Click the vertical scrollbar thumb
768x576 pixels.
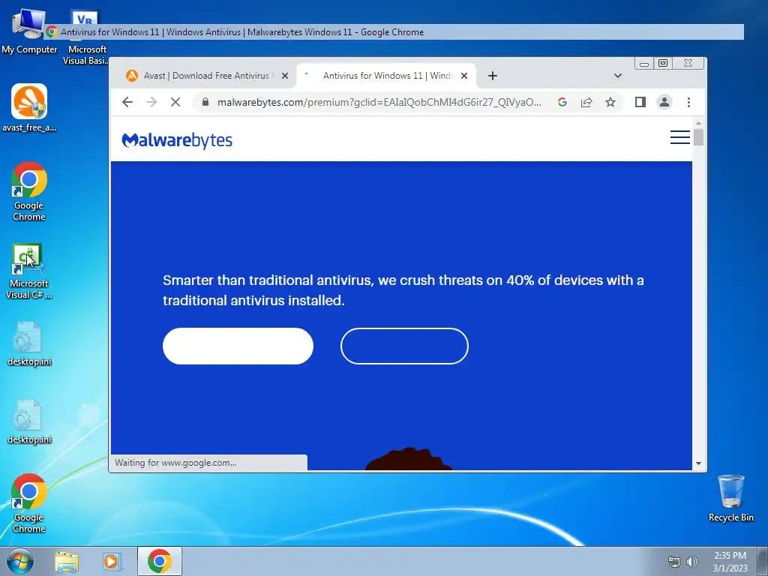[698, 137]
